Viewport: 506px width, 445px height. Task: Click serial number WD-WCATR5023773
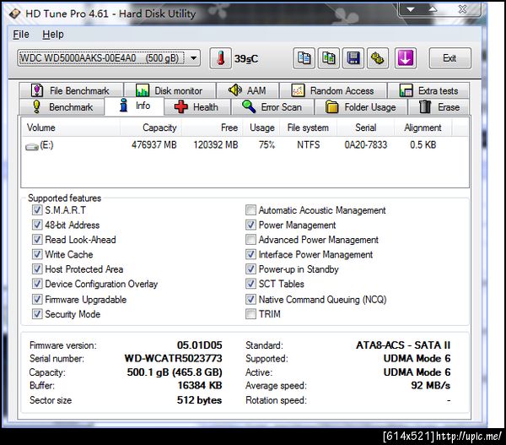pos(173,358)
